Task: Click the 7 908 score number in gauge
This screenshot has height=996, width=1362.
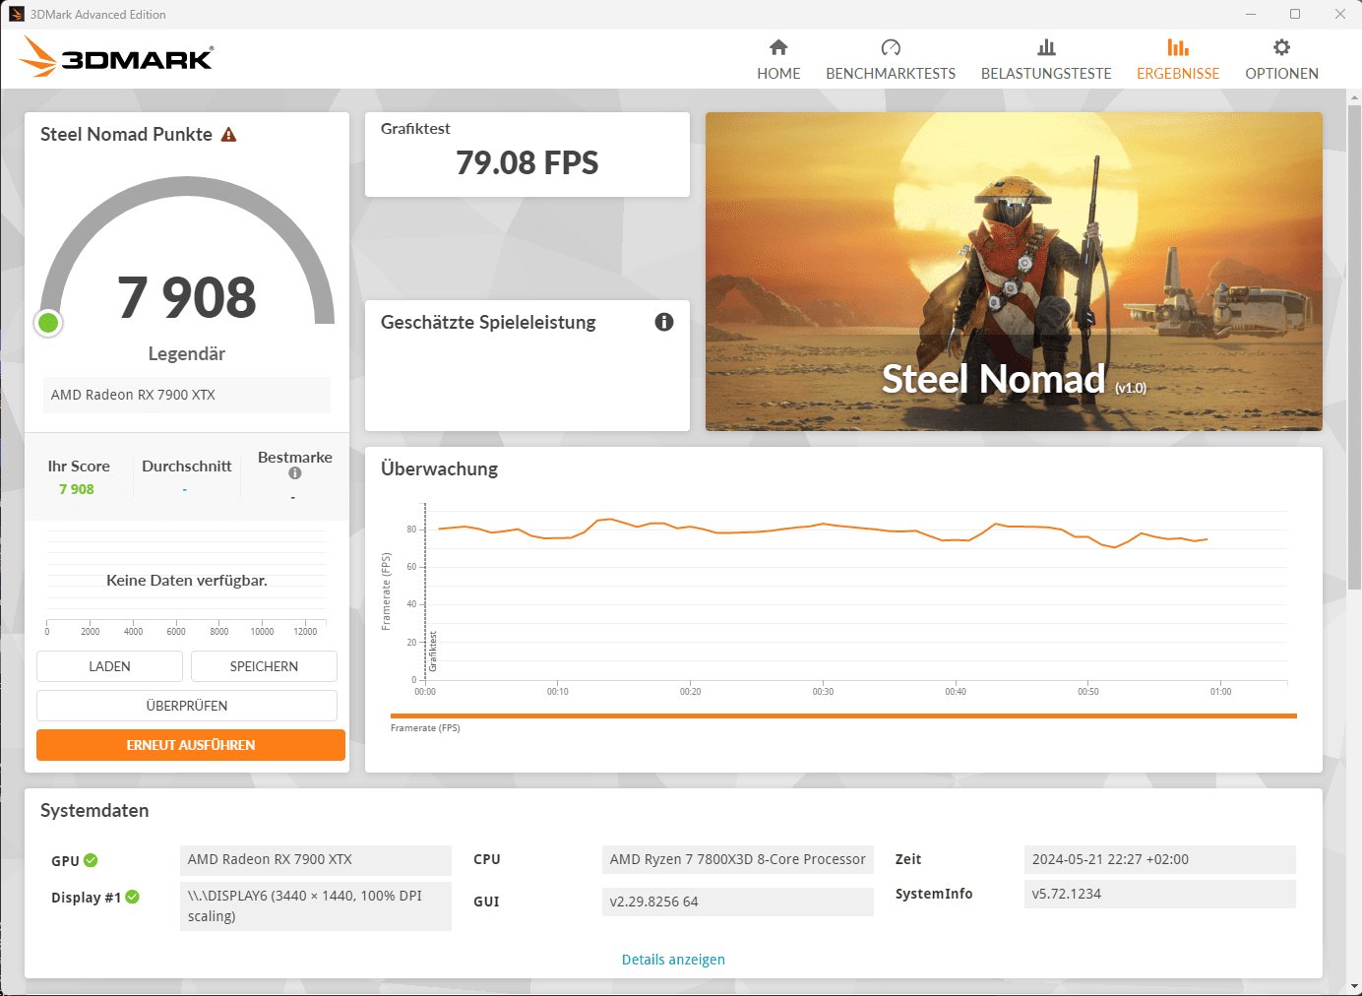Action: pyautogui.click(x=187, y=297)
